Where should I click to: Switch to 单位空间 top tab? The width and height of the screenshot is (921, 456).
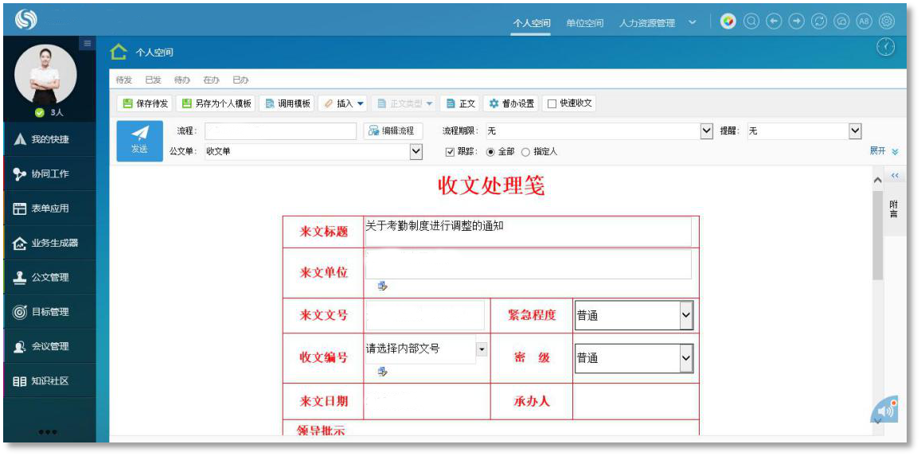coord(585,23)
